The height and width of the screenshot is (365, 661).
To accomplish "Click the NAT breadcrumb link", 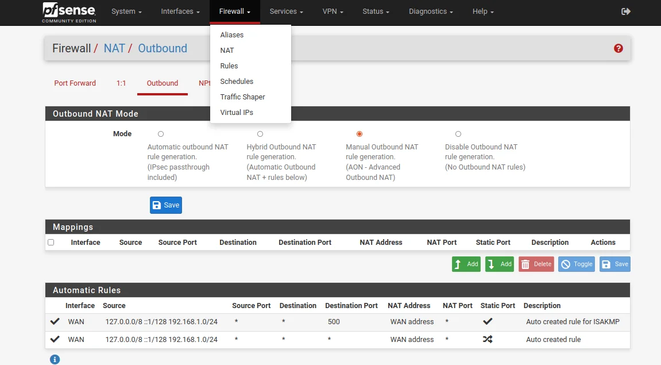I will click(114, 48).
